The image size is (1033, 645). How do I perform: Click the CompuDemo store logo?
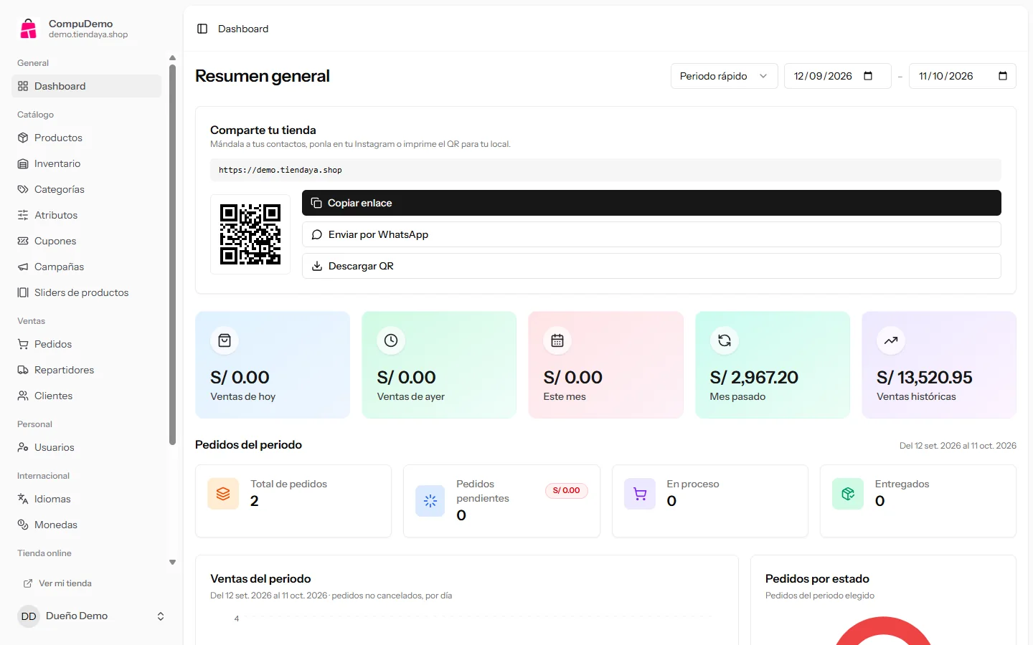point(28,29)
